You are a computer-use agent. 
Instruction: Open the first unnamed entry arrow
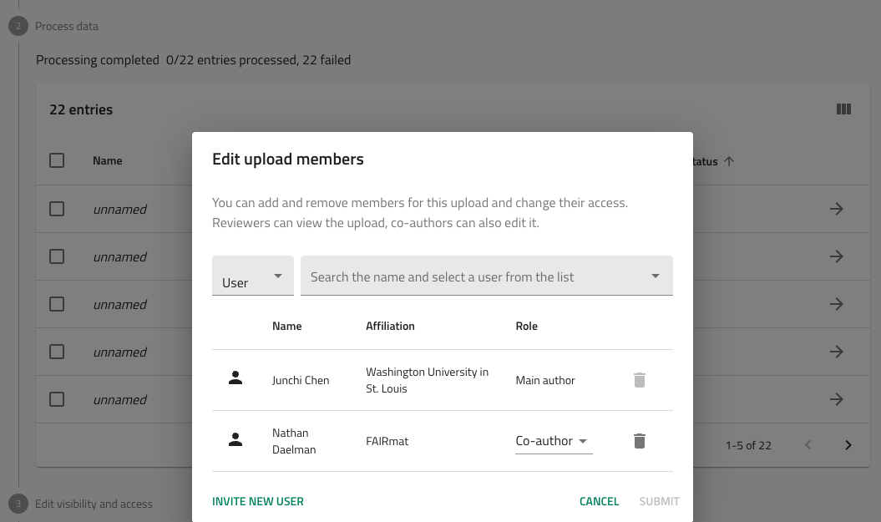(x=836, y=209)
